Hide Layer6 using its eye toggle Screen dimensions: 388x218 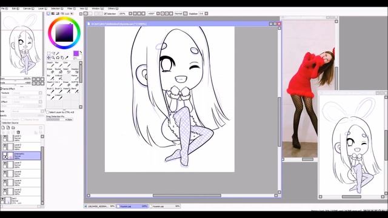click(x=5, y=173)
